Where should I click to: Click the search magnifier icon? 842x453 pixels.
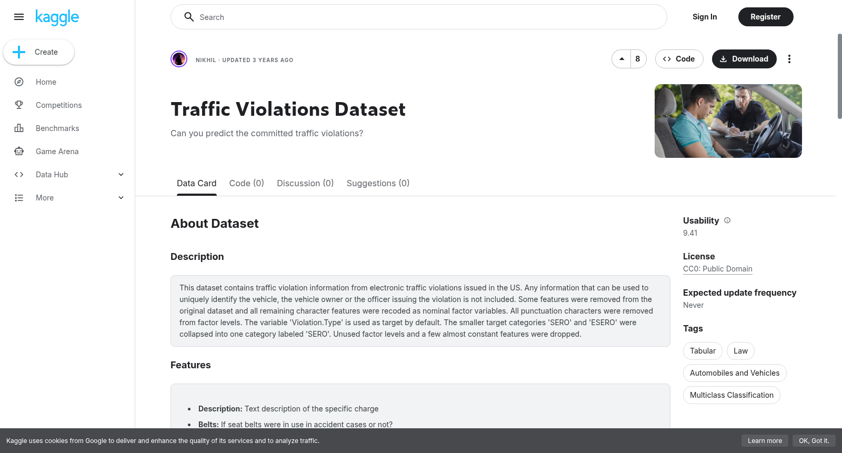pos(189,17)
